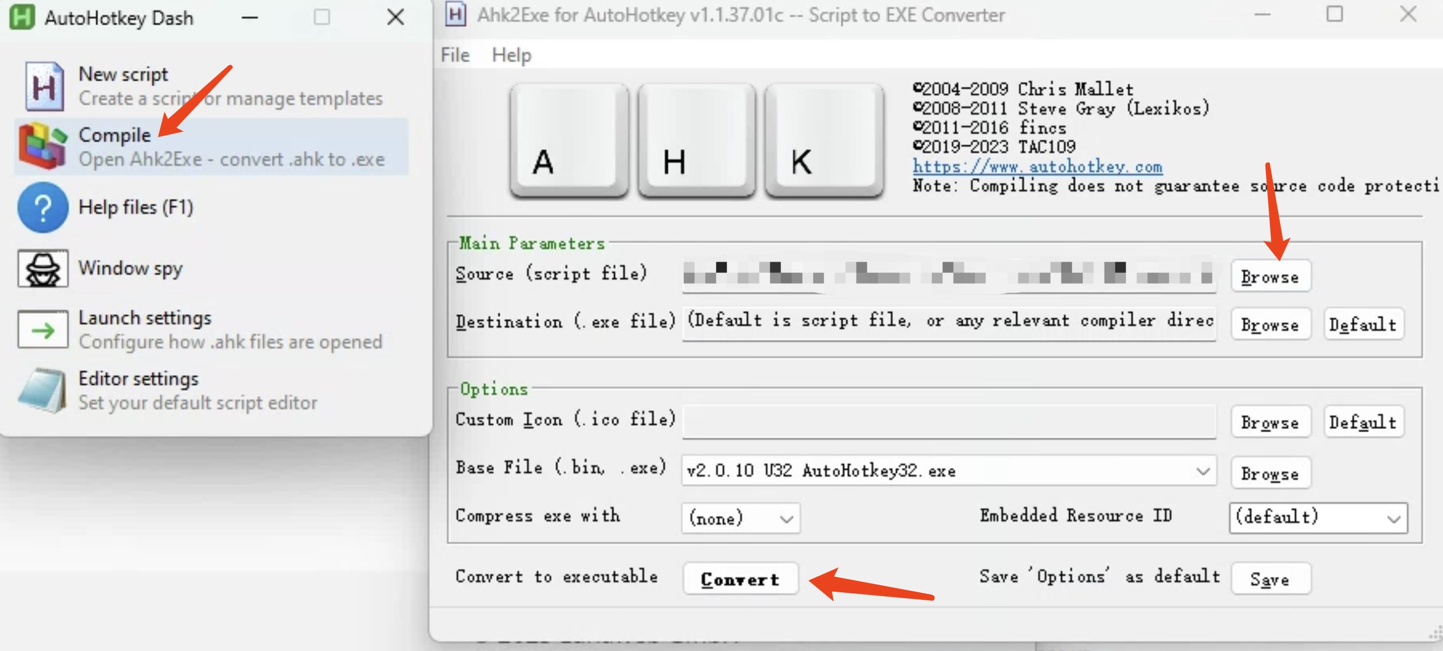This screenshot has width=1443, height=651.
Task: Click the H key logo image
Action: pos(696,141)
